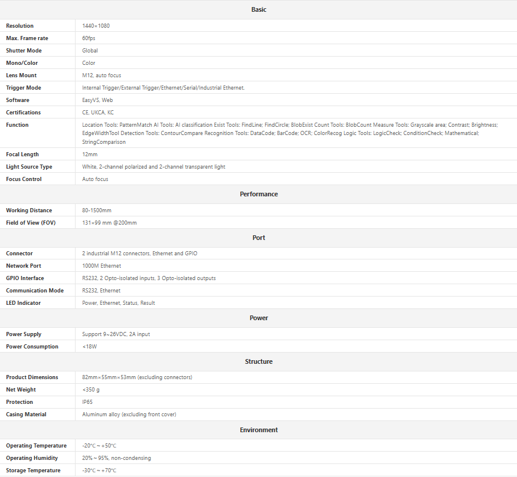Click the Port section header

click(258, 238)
